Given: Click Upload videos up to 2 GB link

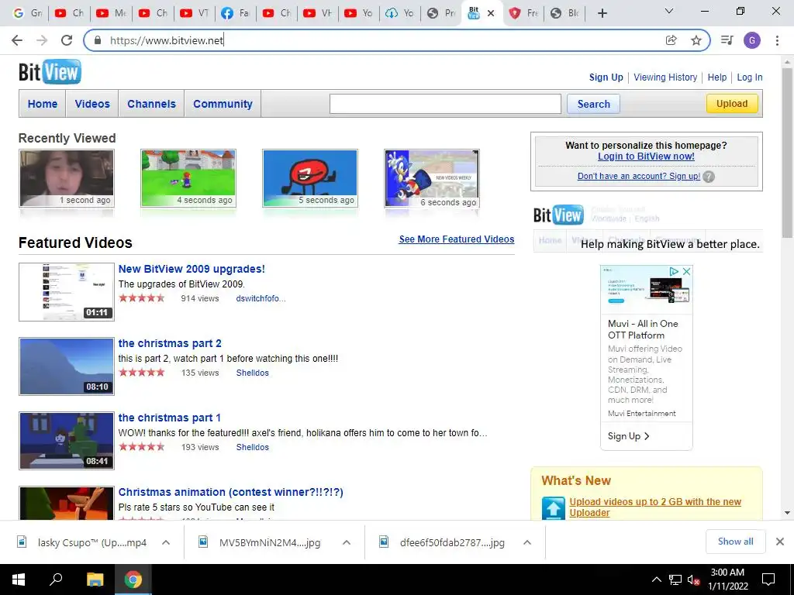Looking at the screenshot, I should click(x=654, y=507).
